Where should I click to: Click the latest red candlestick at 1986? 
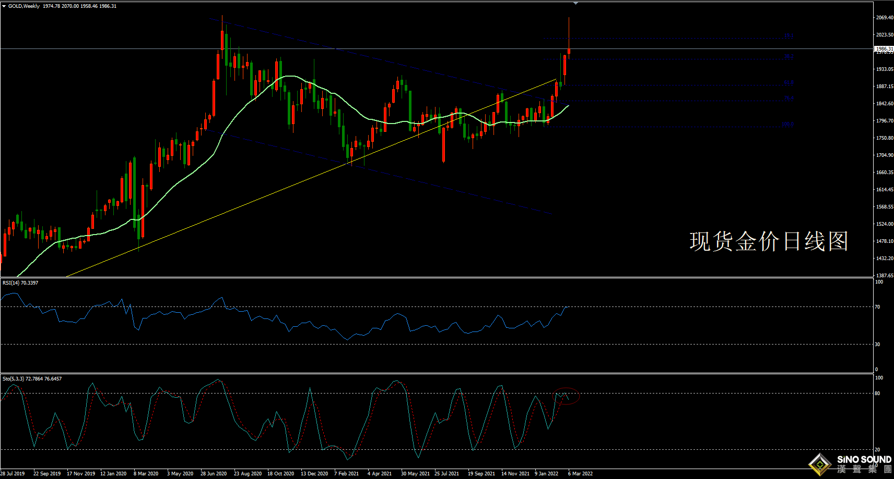569,51
